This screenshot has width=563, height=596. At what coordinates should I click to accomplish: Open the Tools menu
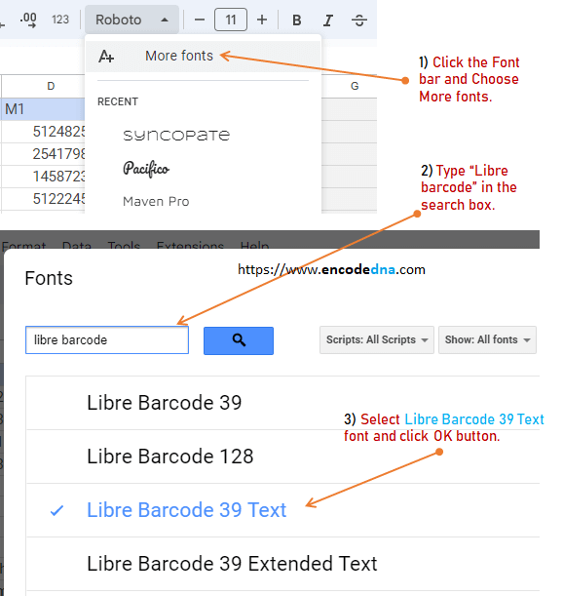click(x=124, y=245)
